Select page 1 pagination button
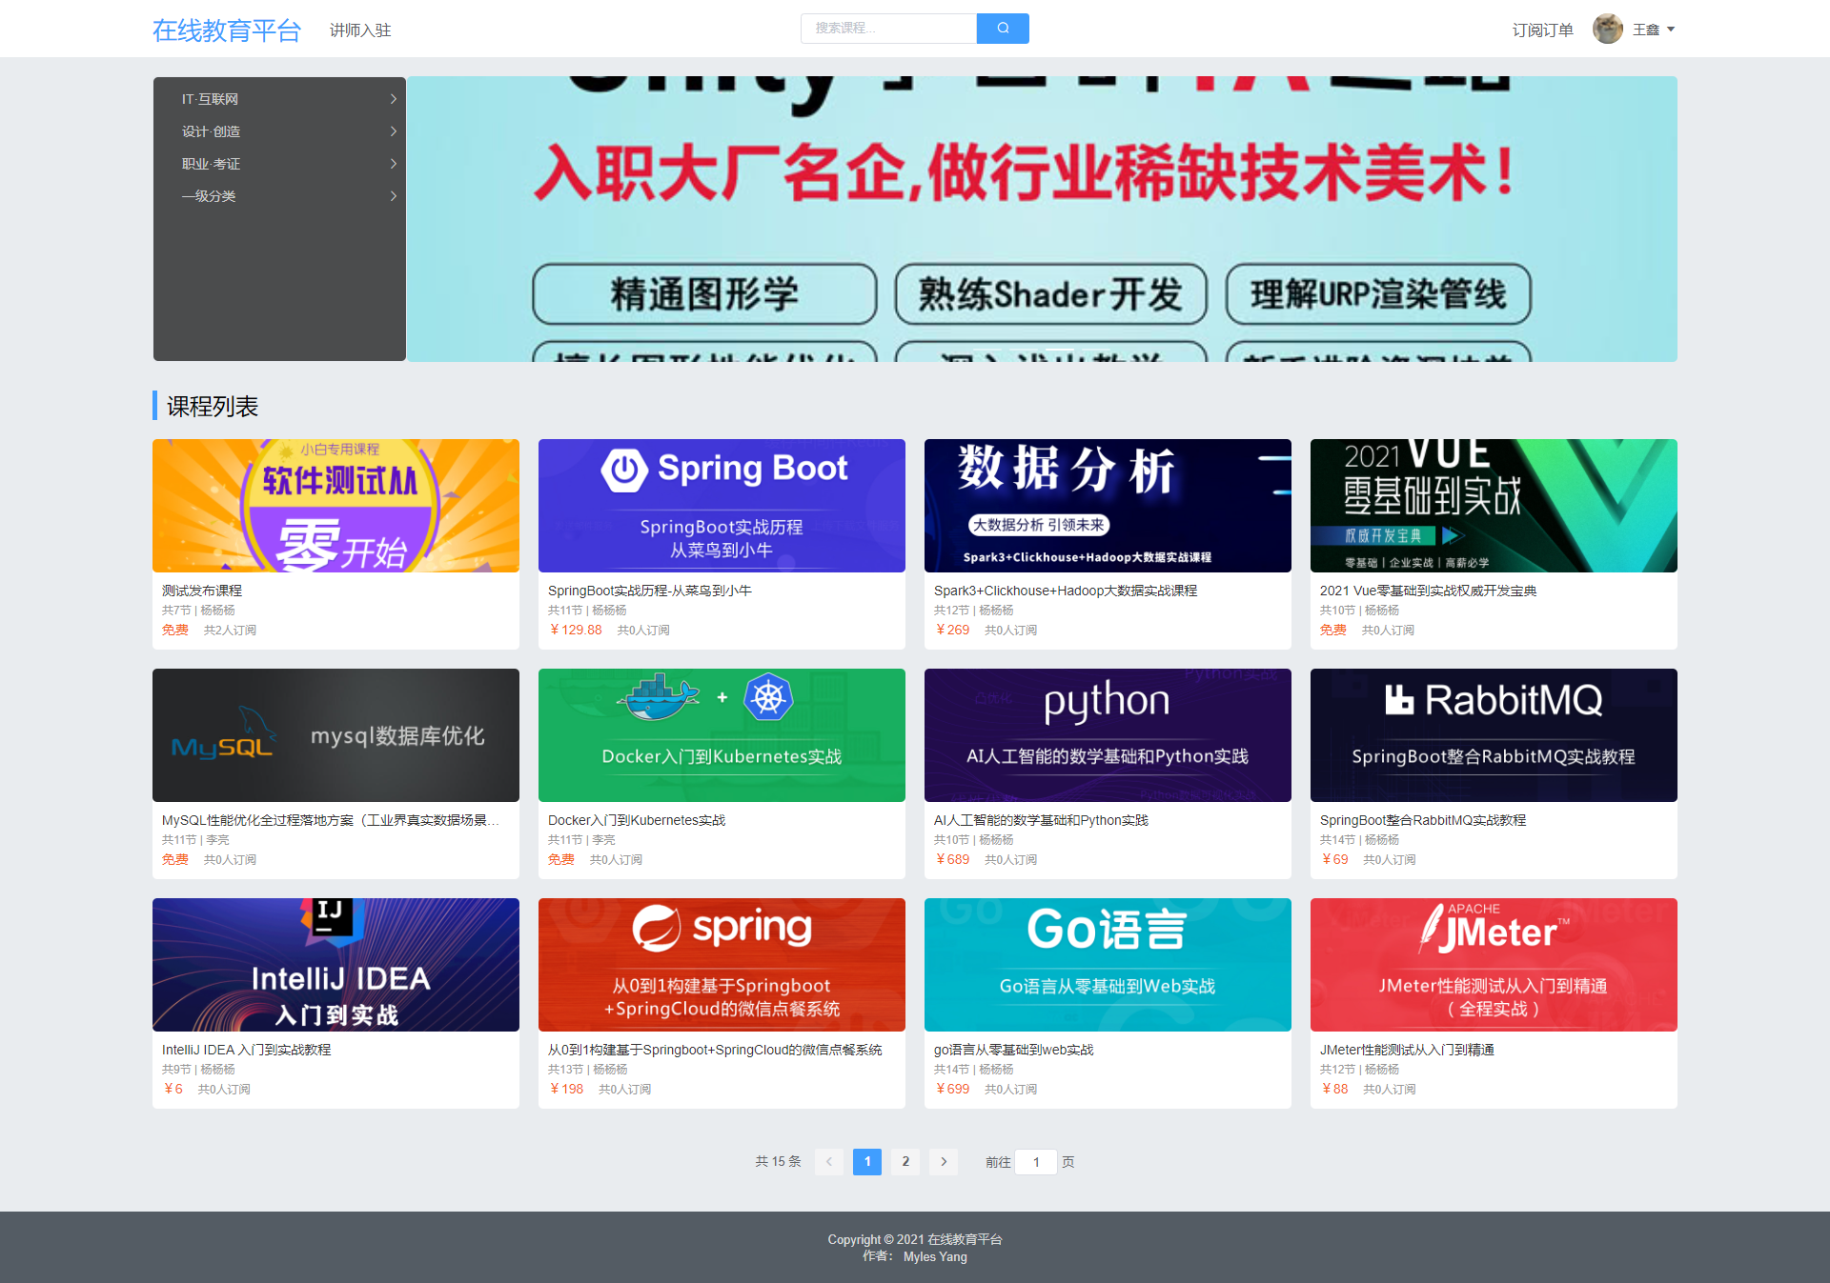 (866, 1161)
